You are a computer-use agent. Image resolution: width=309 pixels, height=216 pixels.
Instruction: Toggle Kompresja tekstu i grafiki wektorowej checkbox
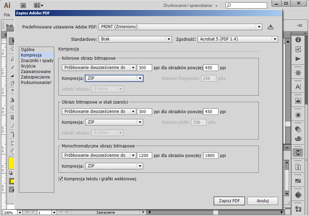pyautogui.click(x=60, y=179)
